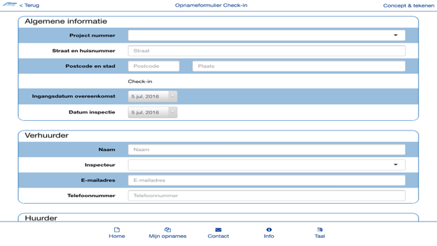The width and height of the screenshot is (437, 246).
Task: Click the Postcode input field
Action: click(x=154, y=66)
